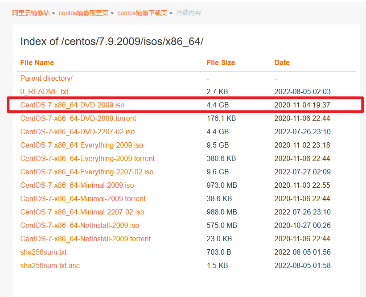Screen dimensions: 366x297
Task: Click the 38.6 KB file size value
Action: point(219,199)
